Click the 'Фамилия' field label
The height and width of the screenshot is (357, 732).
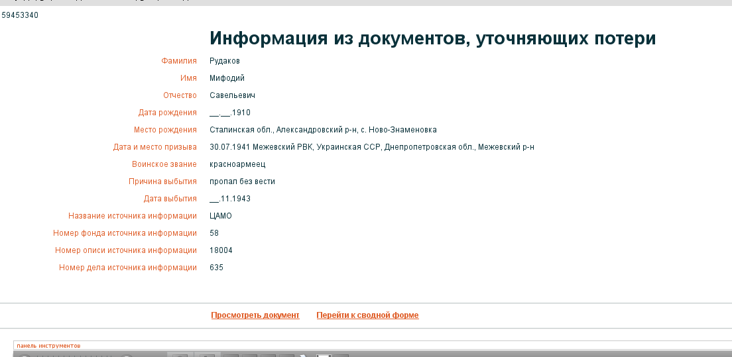[179, 61]
